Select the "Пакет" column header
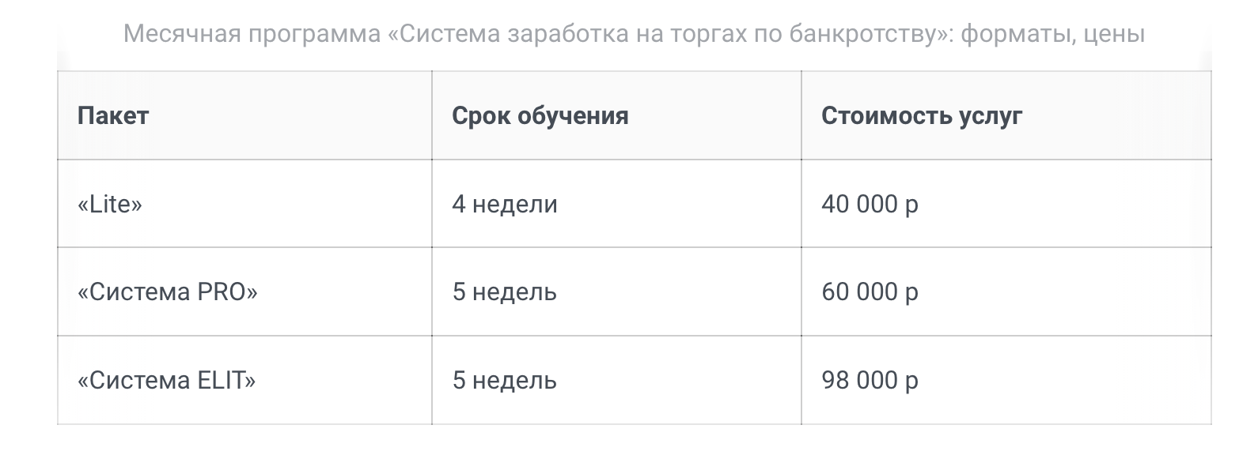Screen dimensions: 1258x455 tap(113, 116)
